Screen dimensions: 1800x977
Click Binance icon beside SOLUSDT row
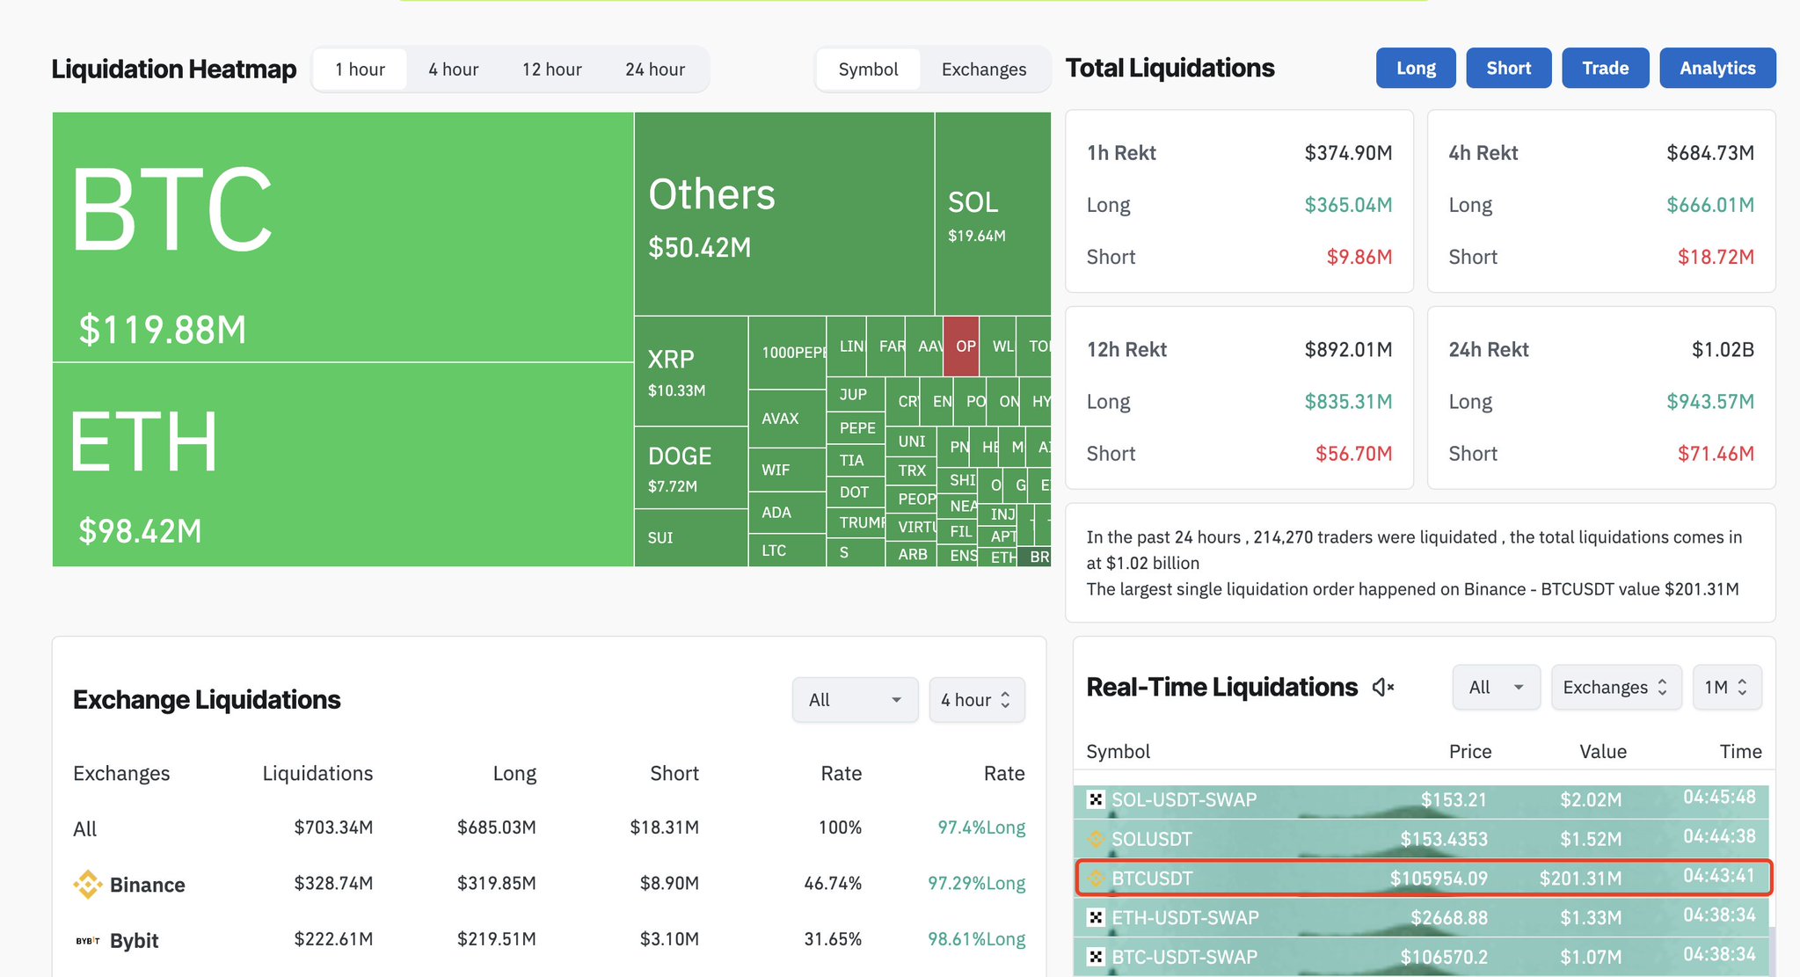coord(1096,839)
